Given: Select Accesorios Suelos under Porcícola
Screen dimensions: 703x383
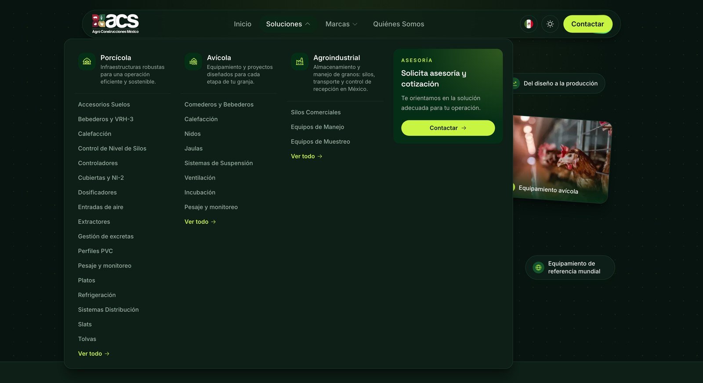Looking at the screenshot, I should coord(104,105).
